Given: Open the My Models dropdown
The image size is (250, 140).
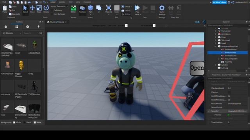Looking at the screenshot, I should pyautogui.click(x=12, y=33).
